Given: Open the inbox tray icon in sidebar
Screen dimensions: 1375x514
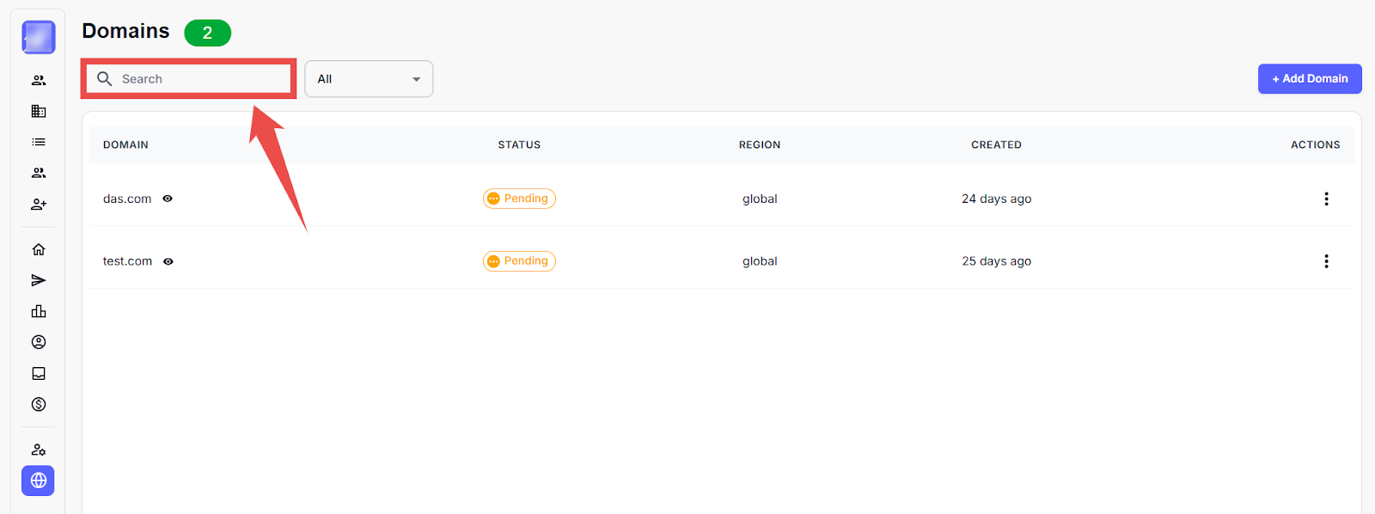Looking at the screenshot, I should (39, 373).
